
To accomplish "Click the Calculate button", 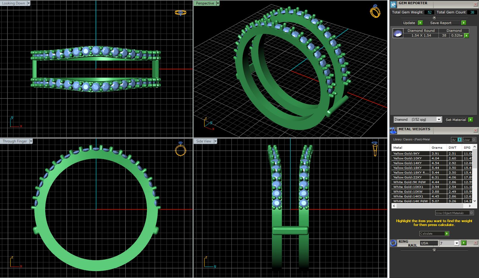I will point(434,234).
